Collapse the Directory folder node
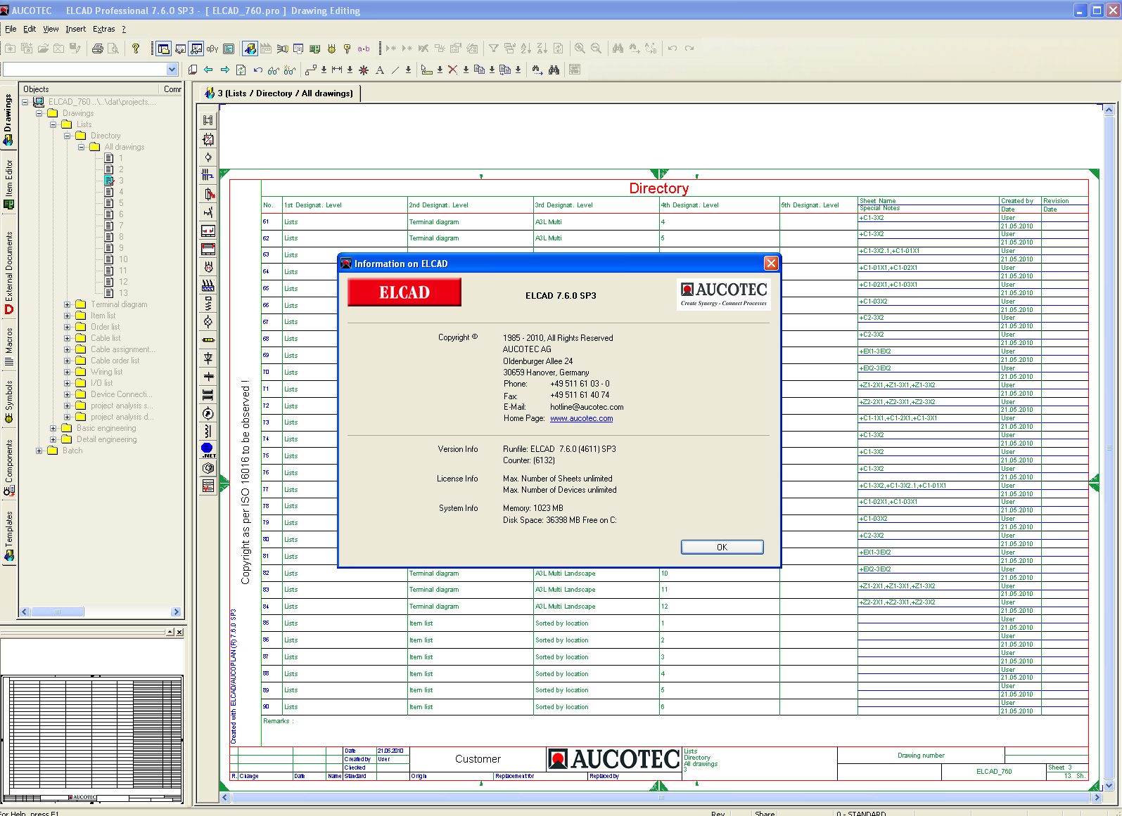Screen dimensions: 1122x816 [68, 136]
